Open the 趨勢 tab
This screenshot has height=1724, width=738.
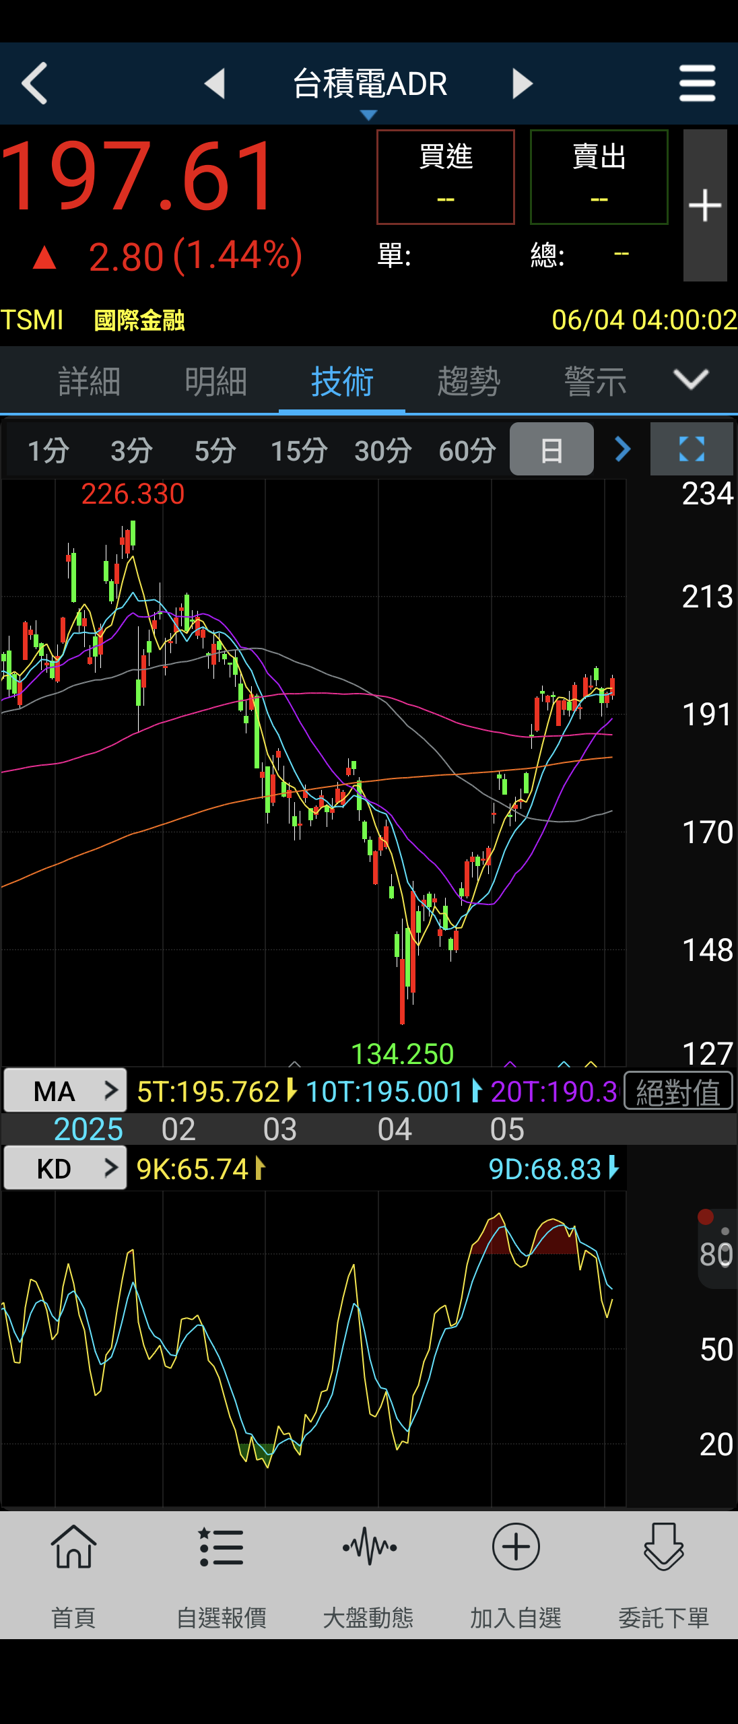point(469,381)
